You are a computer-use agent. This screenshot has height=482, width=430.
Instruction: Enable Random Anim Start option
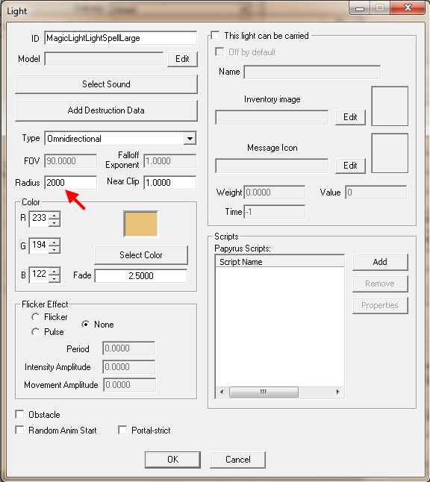coord(19,430)
